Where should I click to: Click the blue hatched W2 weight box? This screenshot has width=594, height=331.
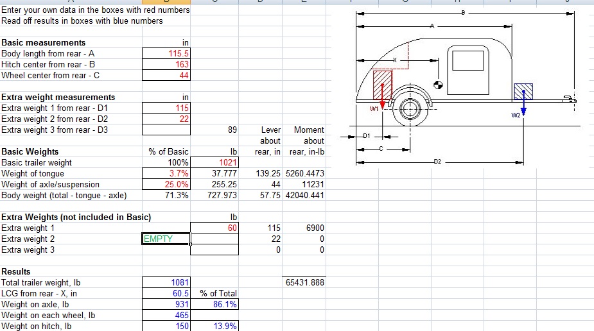523,92
